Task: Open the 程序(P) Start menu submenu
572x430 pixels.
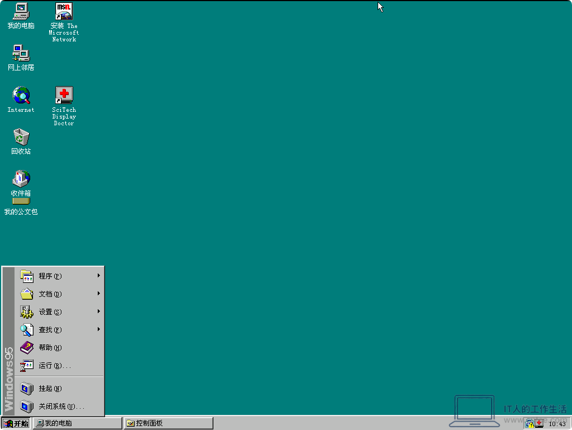Action: pos(59,276)
